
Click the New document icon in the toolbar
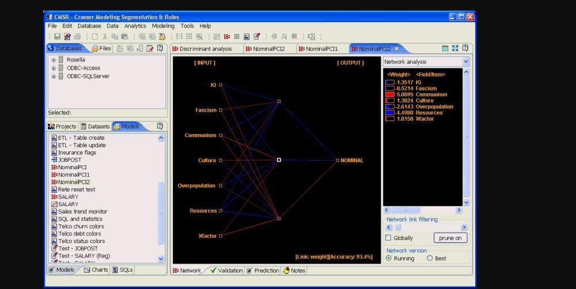[95, 37]
